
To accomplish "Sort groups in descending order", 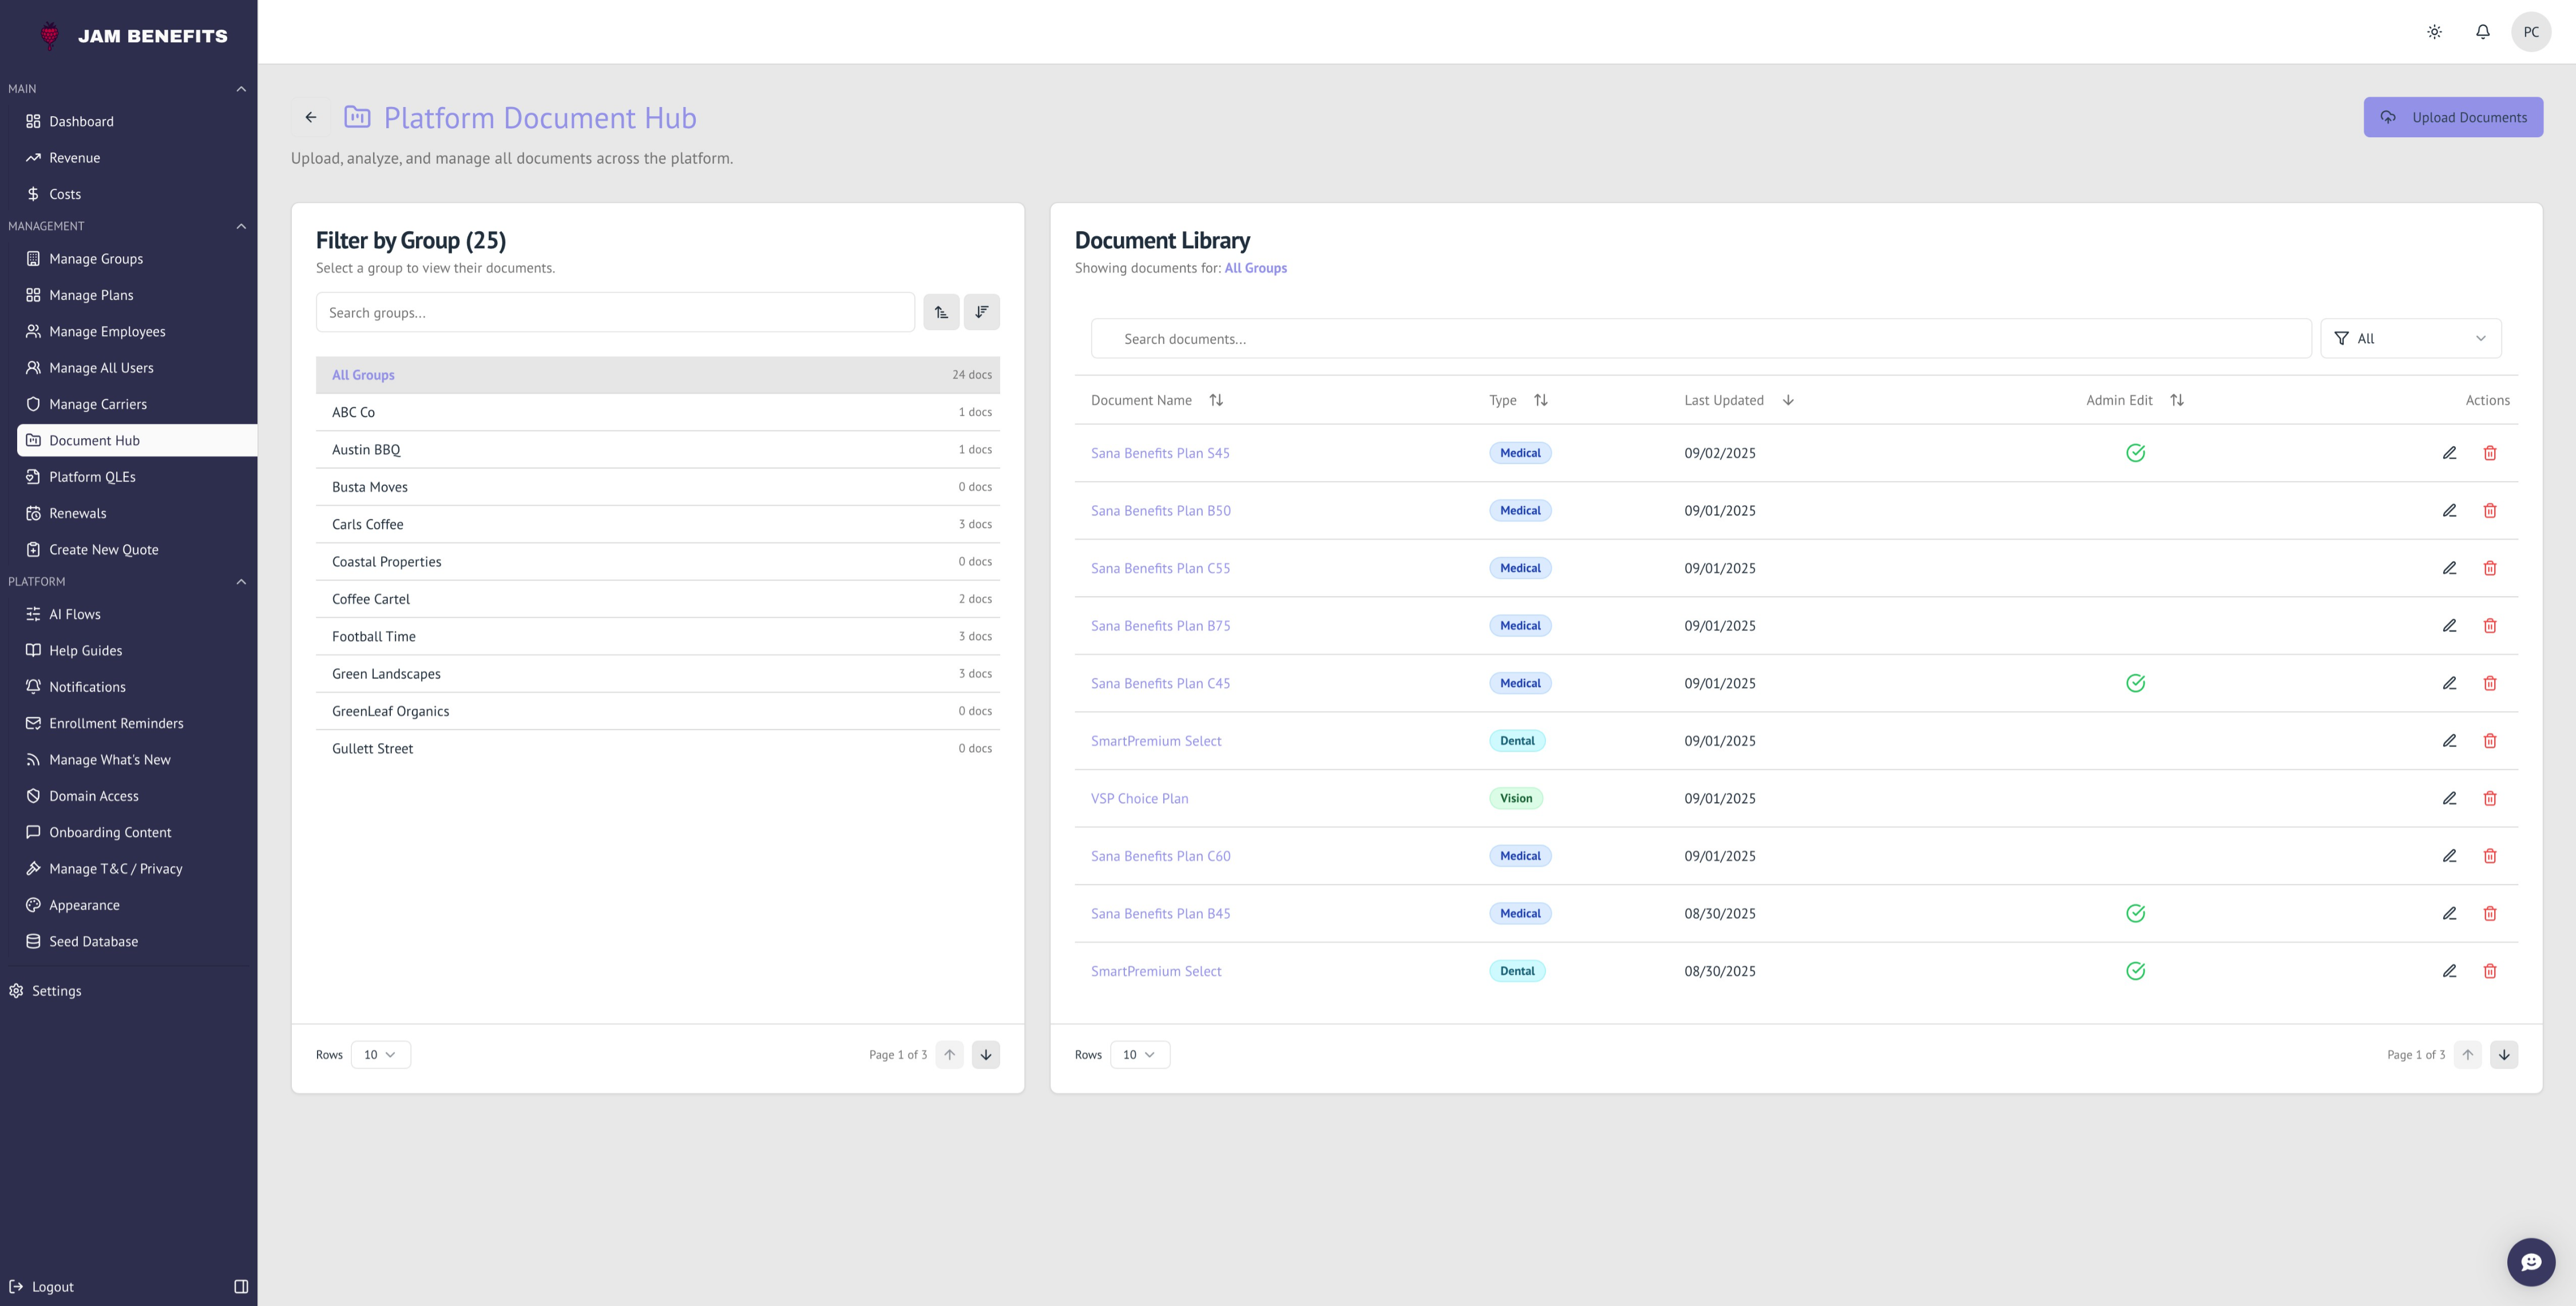I will pyautogui.click(x=981, y=312).
